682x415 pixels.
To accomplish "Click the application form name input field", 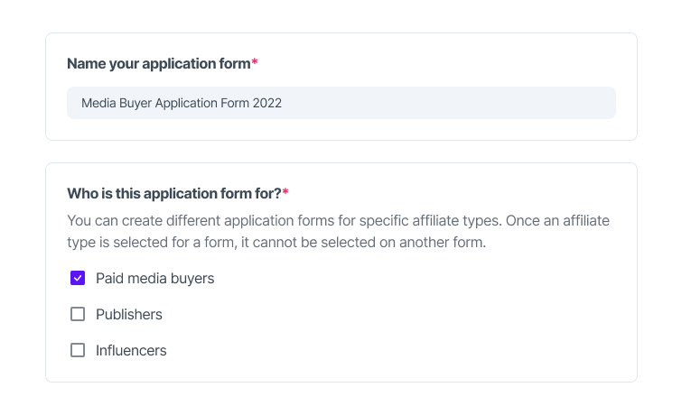I will 341,103.
